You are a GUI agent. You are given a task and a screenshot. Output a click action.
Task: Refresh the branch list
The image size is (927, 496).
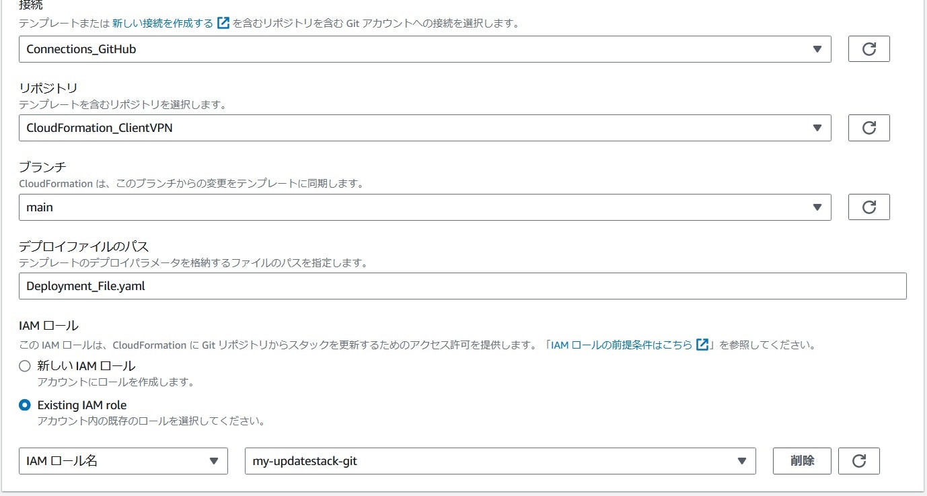[868, 207]
